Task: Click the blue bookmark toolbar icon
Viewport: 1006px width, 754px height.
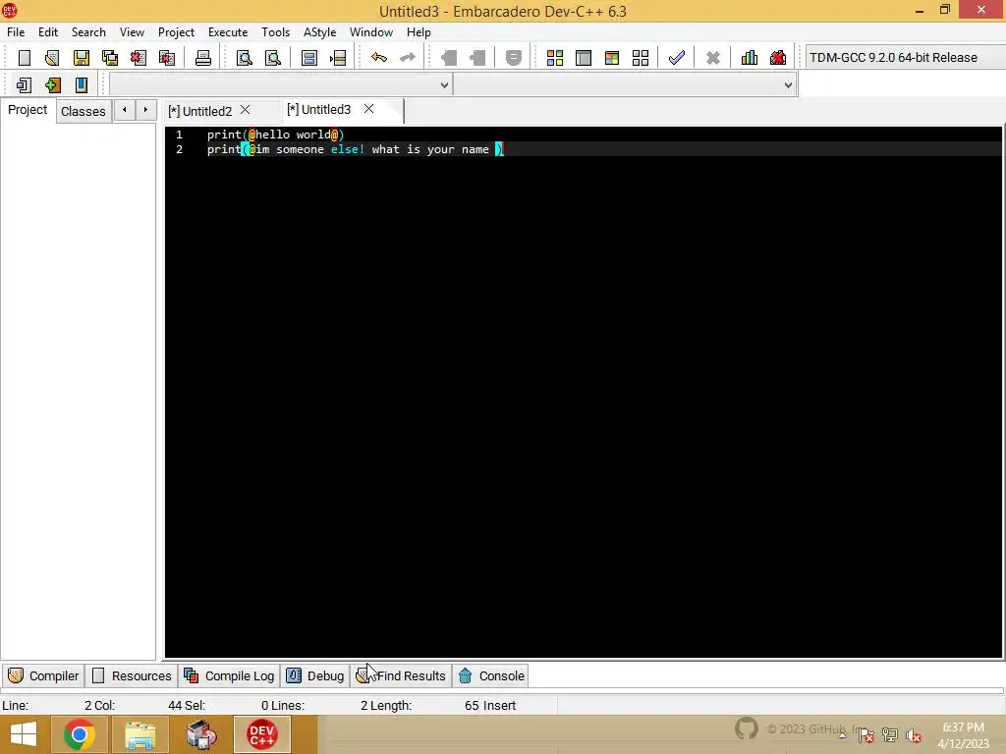Action: 81,84
